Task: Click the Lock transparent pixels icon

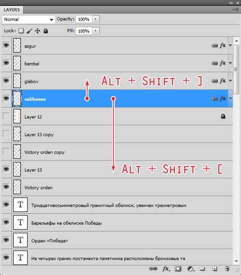Action: click(21, 31)
